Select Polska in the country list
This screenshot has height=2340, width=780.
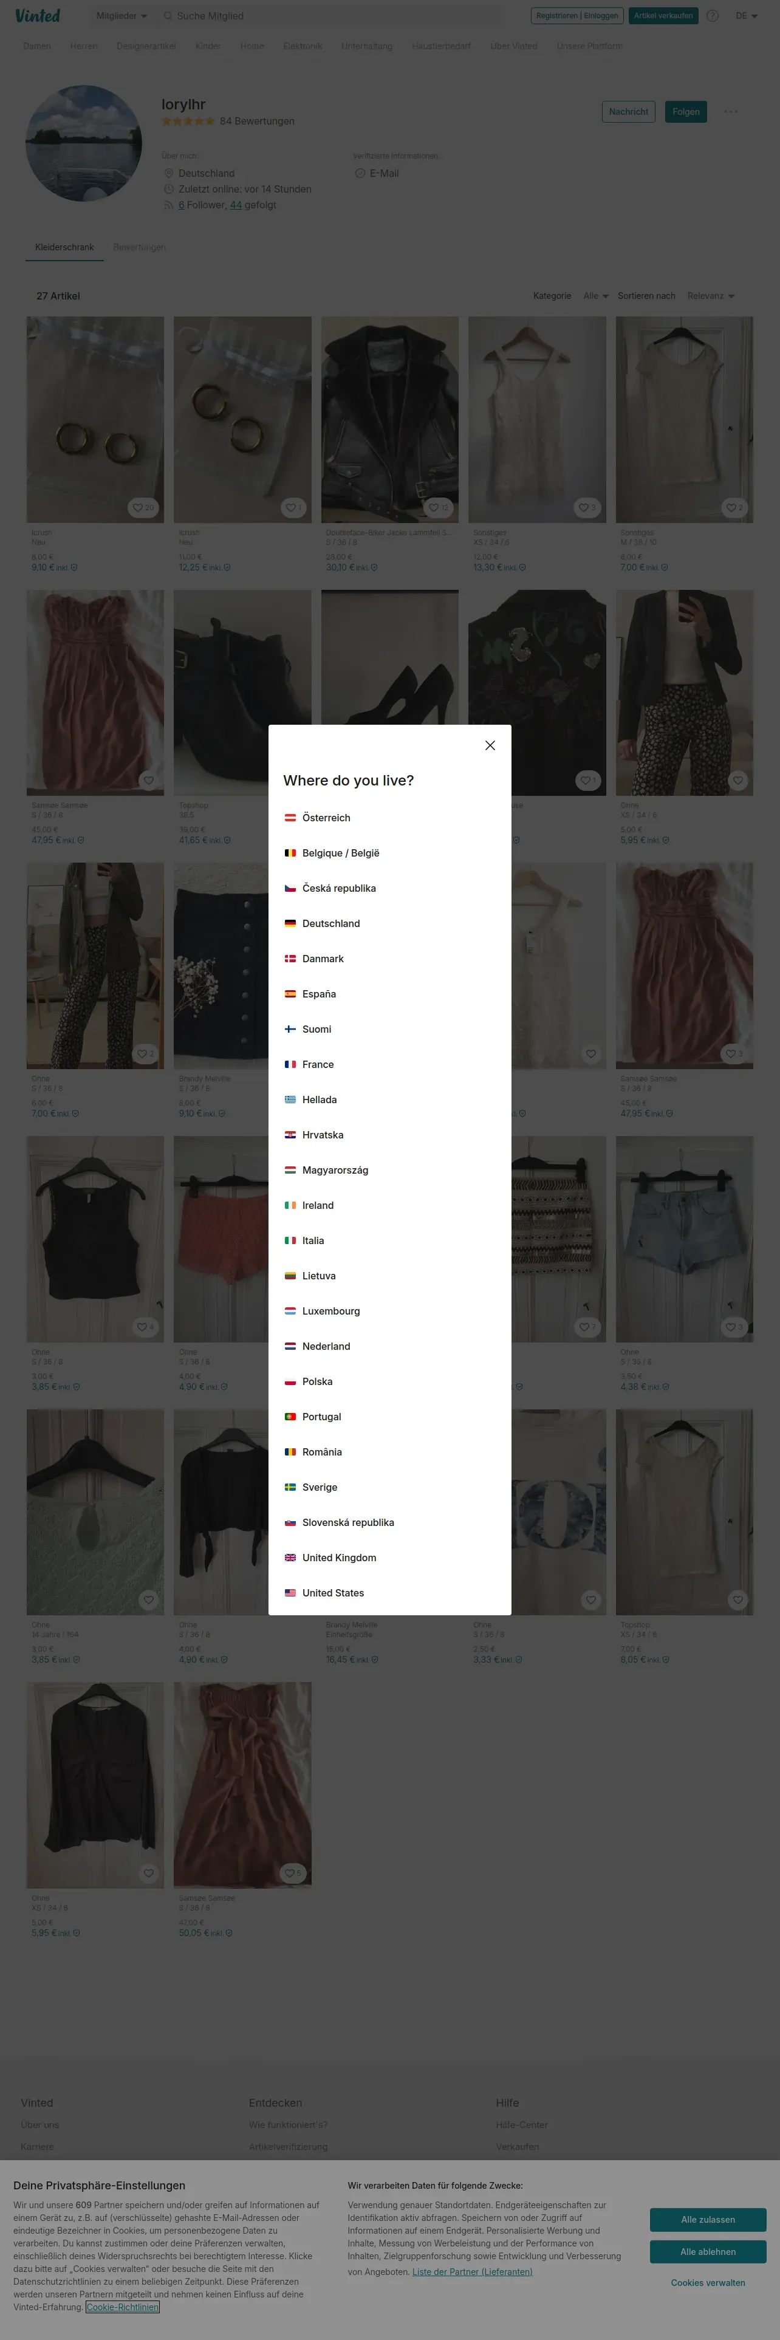click(x=389, y=1381)
